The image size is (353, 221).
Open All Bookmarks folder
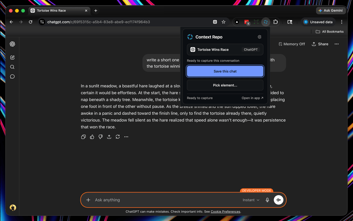[x=330, y=31]
